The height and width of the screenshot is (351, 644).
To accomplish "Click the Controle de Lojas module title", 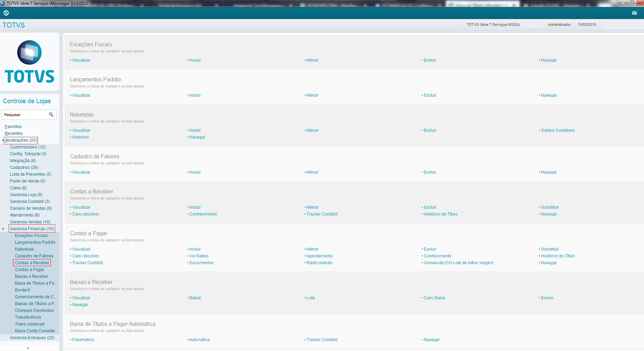I will pyautogui.click(x=27, y=101).
